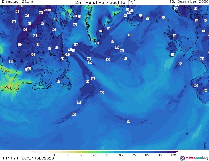Screen dimensions: 209x161
Task: Click the '85' tick on the color scale
Action: click(147, 155)
